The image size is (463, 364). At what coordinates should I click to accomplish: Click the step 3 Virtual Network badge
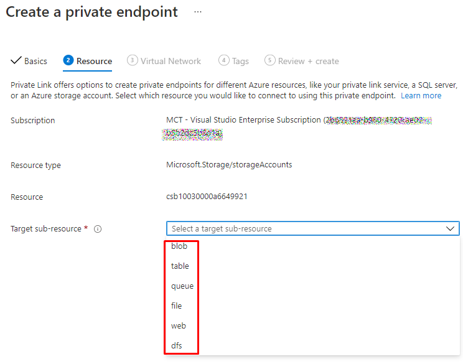coord(132,60)
